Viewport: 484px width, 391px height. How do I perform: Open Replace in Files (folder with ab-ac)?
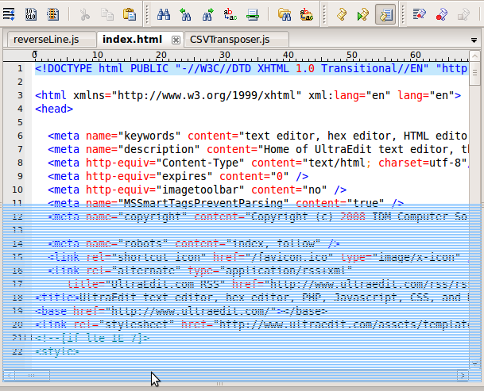tap(306, 14)
